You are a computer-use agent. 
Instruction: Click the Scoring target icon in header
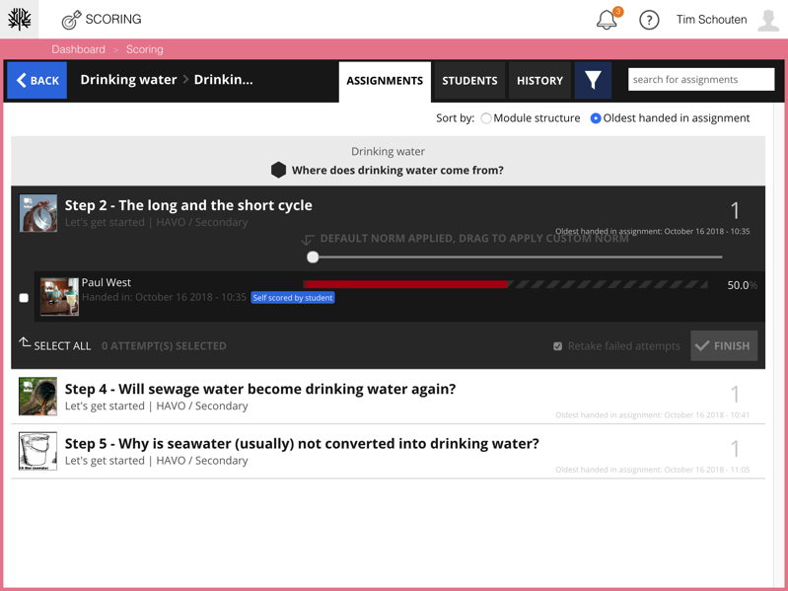pos(71,20)
